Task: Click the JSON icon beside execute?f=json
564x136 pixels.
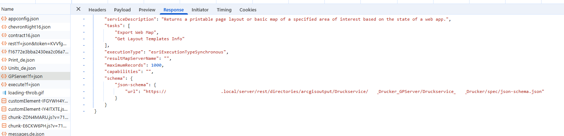Action: tap(4, 84)
